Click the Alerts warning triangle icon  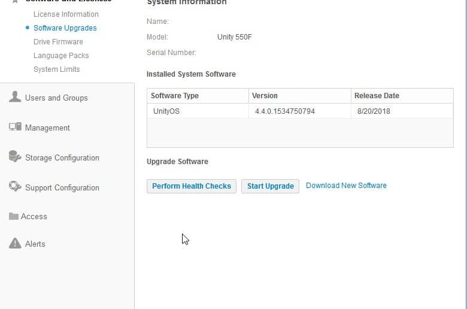point(15,243)
